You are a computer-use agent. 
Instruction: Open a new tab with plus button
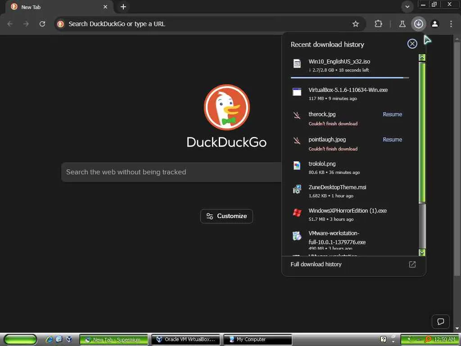tap(123, 7)
